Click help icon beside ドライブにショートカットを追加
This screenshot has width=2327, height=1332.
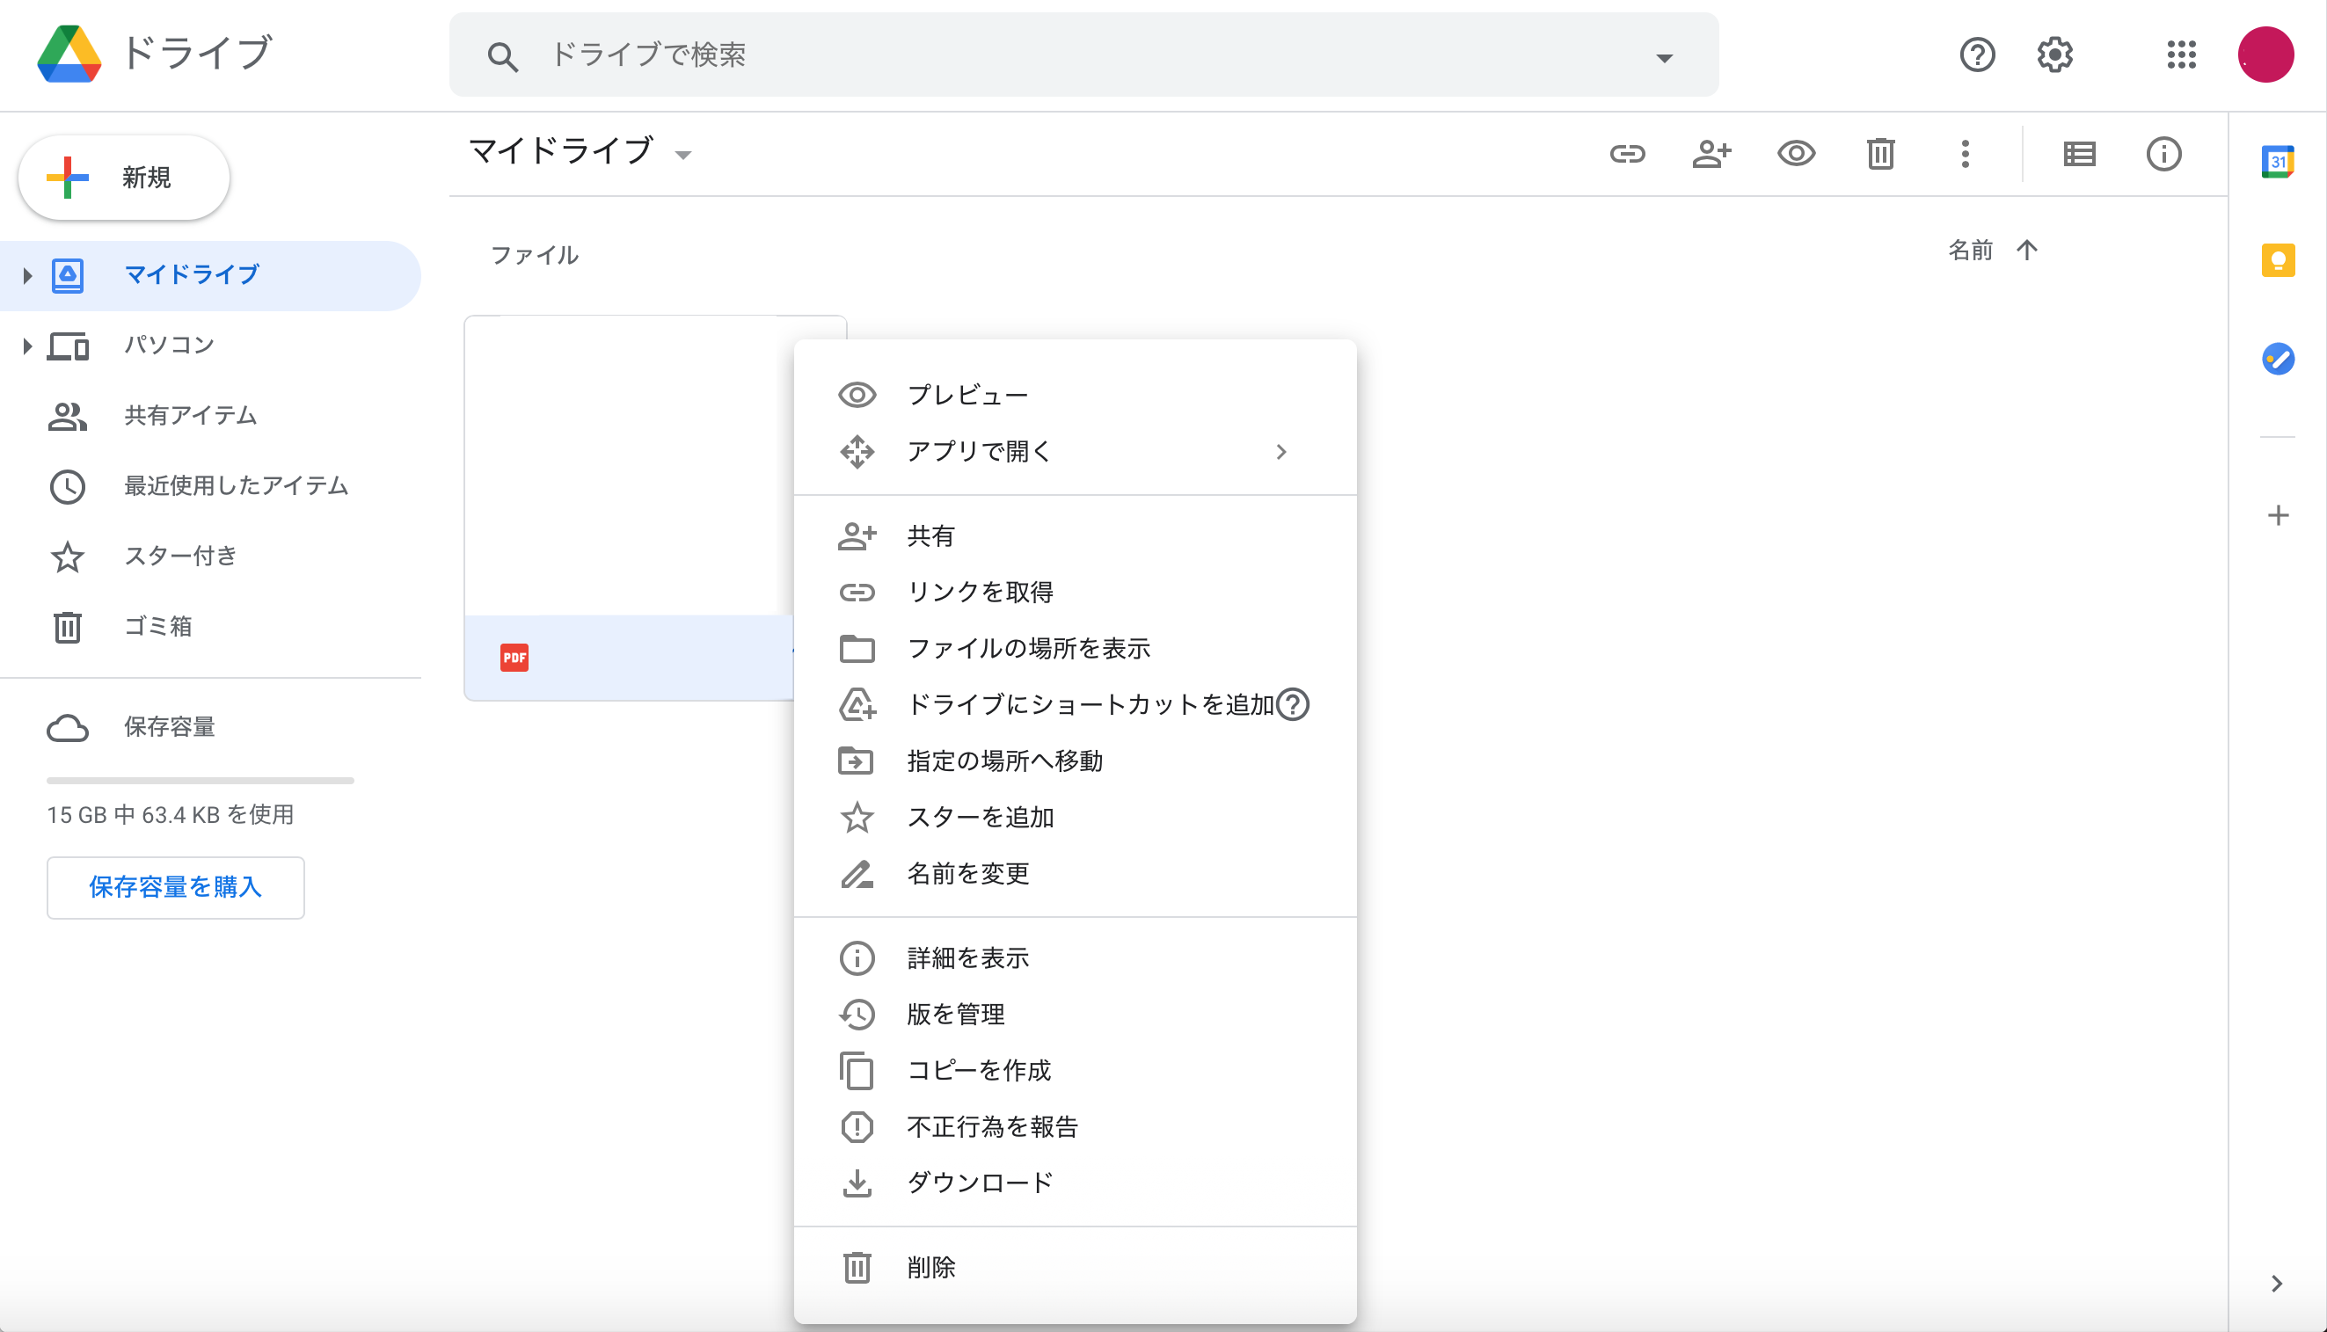[x=1293, y=704]
